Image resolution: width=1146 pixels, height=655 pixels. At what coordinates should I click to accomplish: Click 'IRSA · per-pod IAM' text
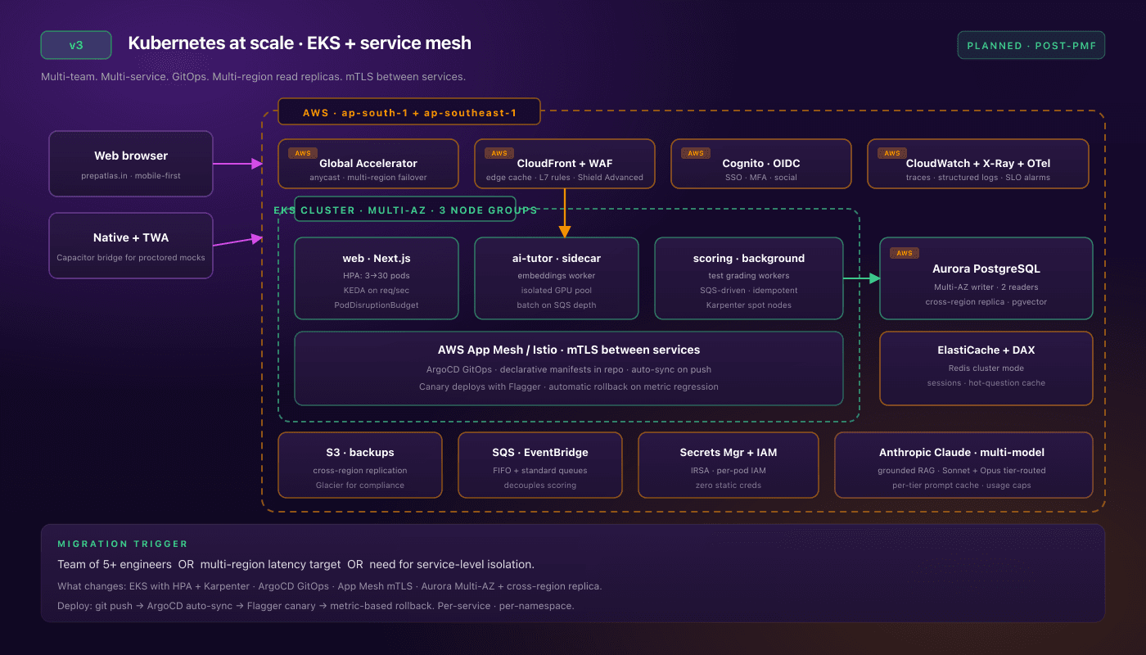[729, 470]
